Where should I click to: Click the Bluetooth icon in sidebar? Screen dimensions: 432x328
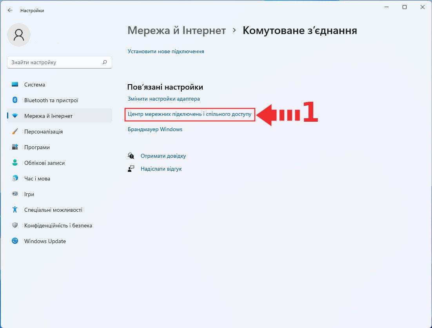pyautogui.click(x=15, y=100)
